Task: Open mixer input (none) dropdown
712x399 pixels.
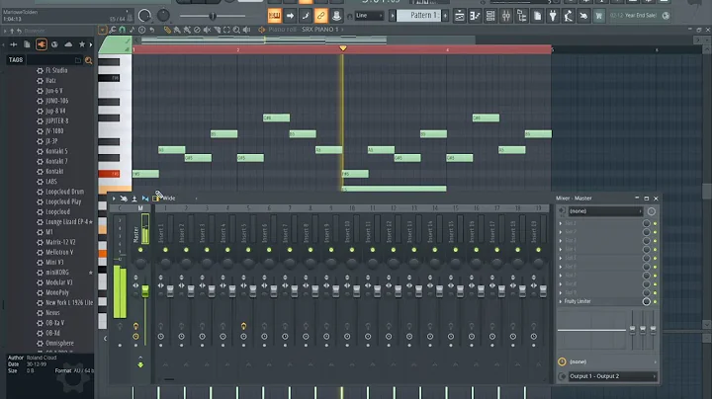Action: point(604,211)
